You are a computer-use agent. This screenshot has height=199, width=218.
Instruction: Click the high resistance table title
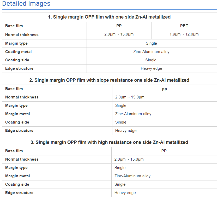tap(109, 142)
